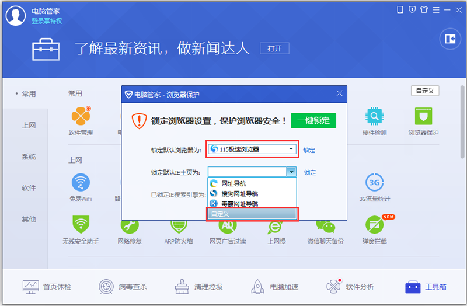Open 浏览器保护 tool icon
Viewport: 467px width, 306px height.
[x=423, y=116]
